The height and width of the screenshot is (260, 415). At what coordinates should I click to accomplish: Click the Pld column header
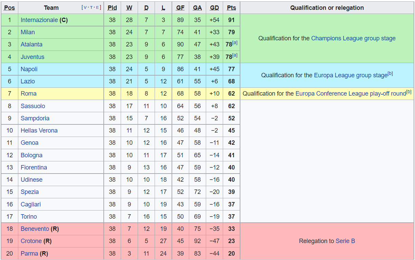coord(112,8)
